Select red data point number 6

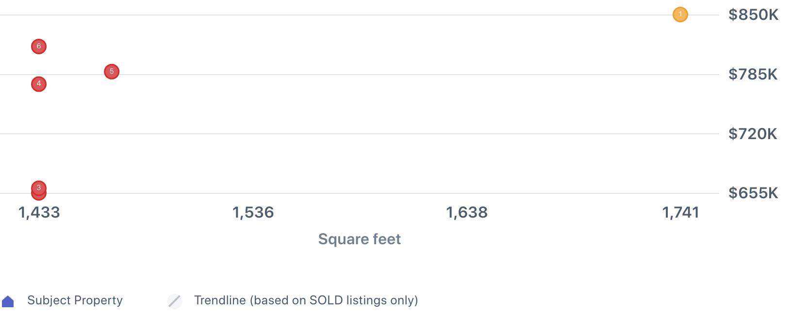coord(39,47)
